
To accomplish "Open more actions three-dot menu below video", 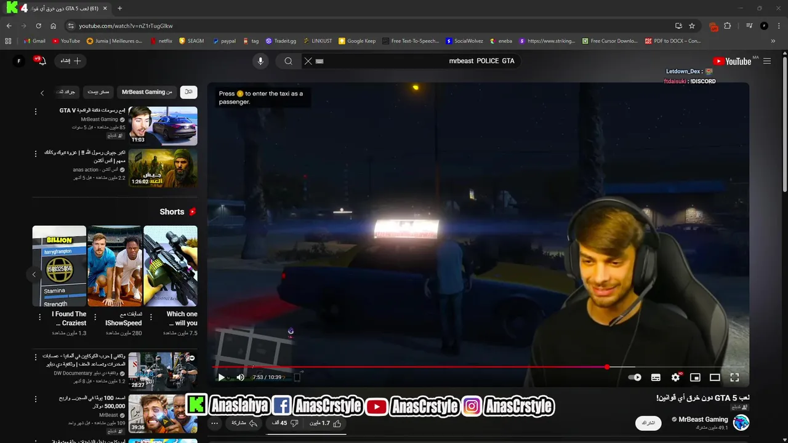I will (x=214, y=423).
